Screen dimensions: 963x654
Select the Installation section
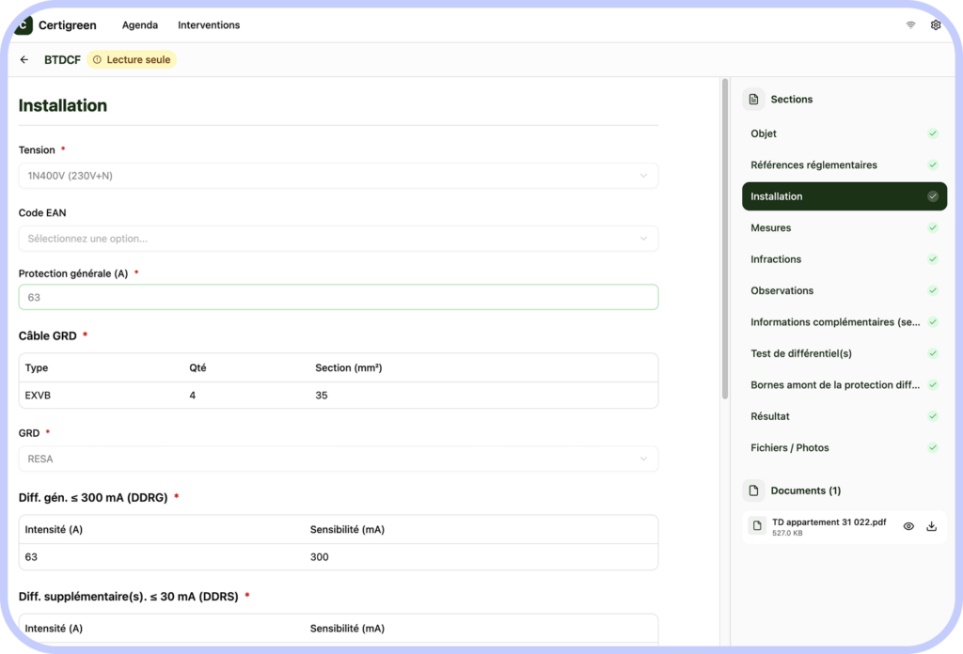pyautogui.click(x=845, y=196)
